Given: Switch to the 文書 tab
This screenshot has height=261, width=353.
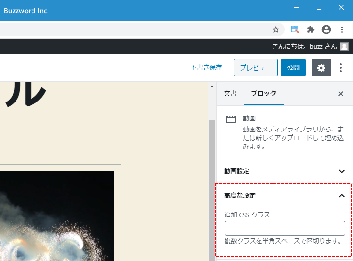Looking at the screenshot, I should click(x=230, y=94).
